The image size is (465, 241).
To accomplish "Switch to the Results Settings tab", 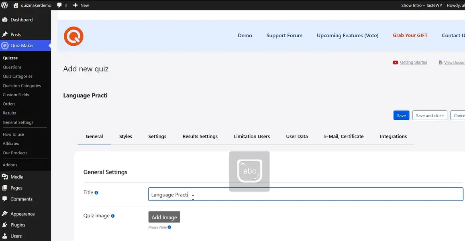I will (200, 136).
